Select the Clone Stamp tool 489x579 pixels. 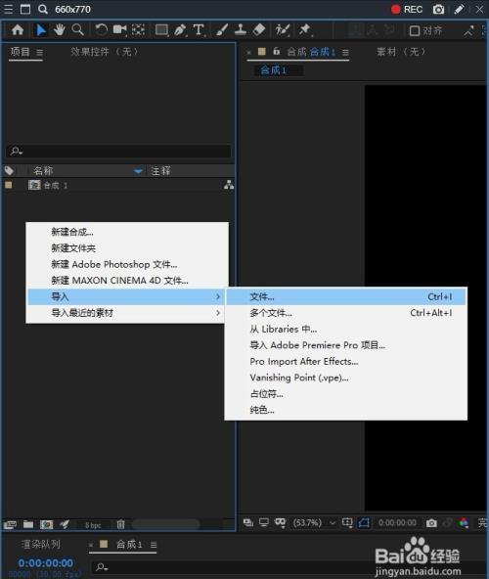pyautogui.click(x=241, y=30)
